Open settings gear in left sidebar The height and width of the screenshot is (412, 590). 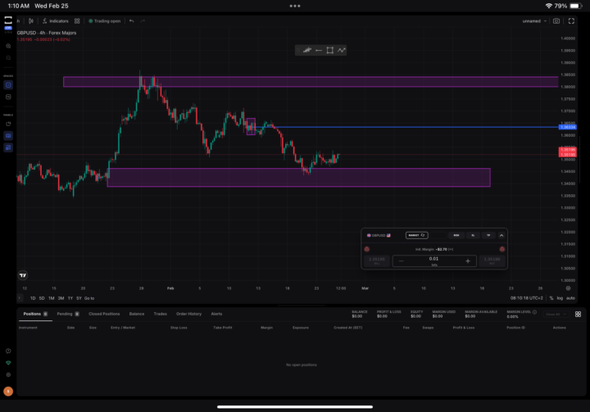[x=8, y=375]
